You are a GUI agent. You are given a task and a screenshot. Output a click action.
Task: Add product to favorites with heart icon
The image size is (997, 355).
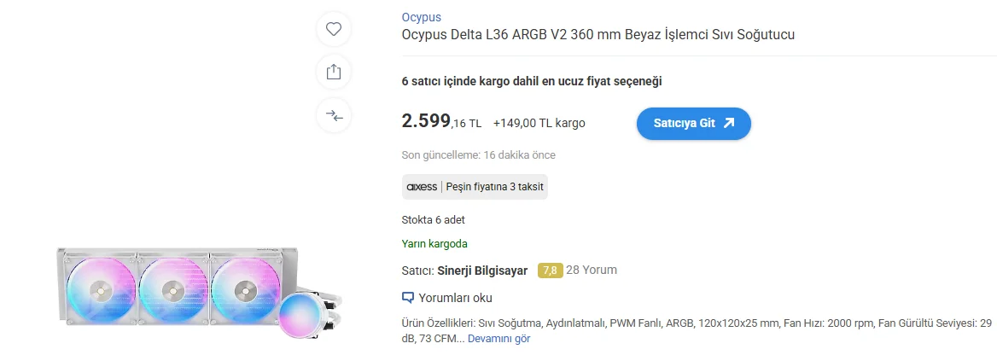(x=333, y=29)
